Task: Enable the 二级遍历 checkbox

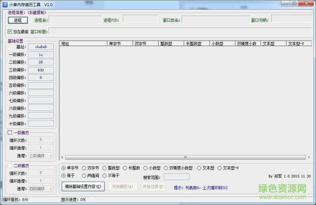Action: pyautogui.click(x=10, y=165)
